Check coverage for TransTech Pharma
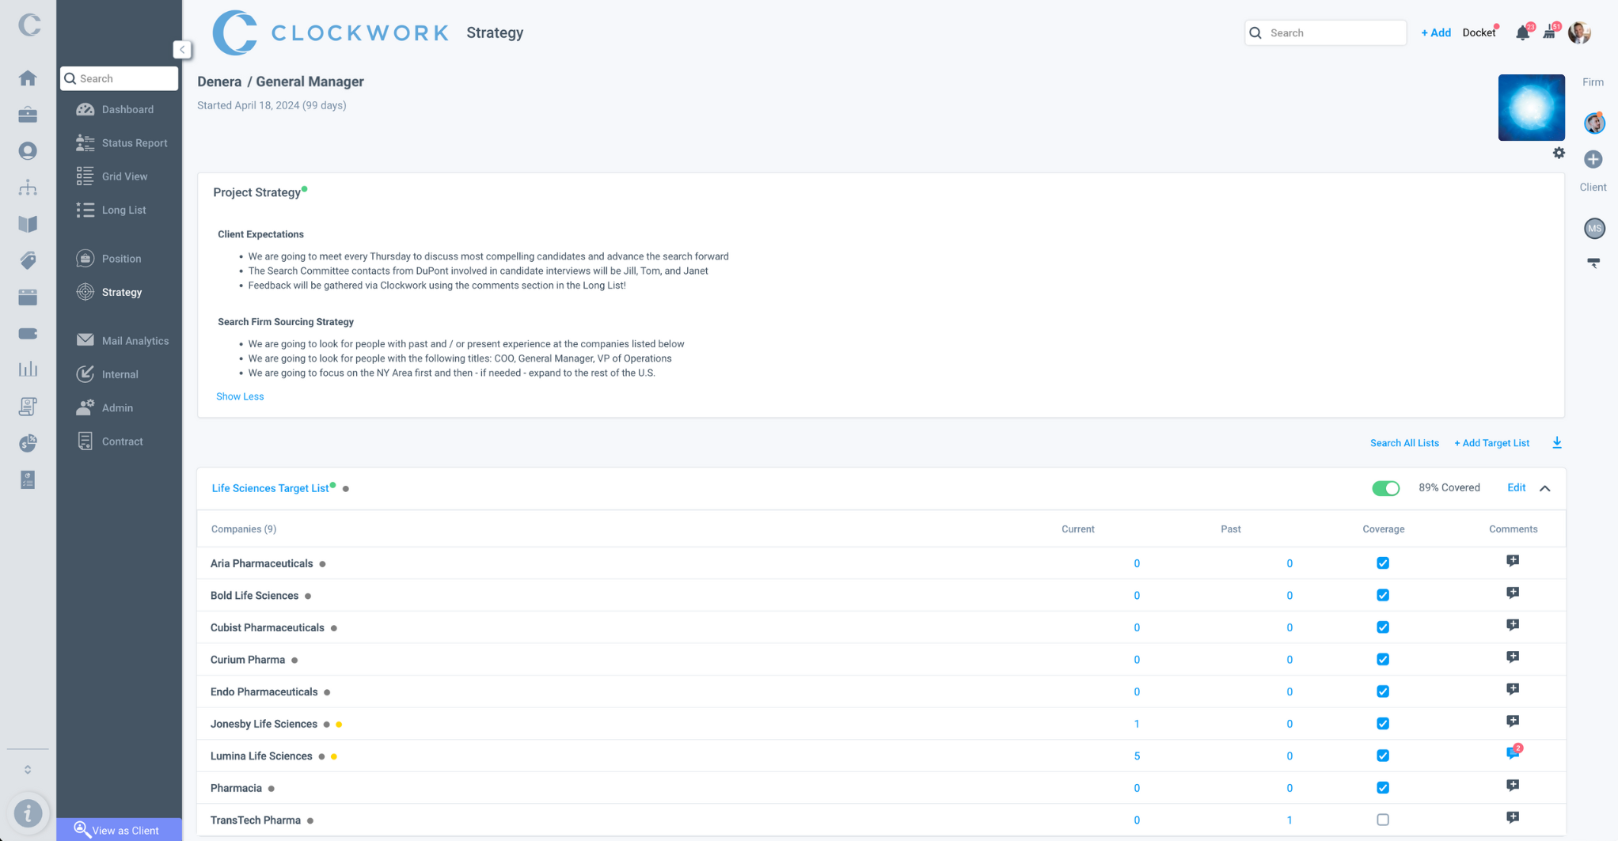This screenshot has height=841, width=1618. 1383,820
